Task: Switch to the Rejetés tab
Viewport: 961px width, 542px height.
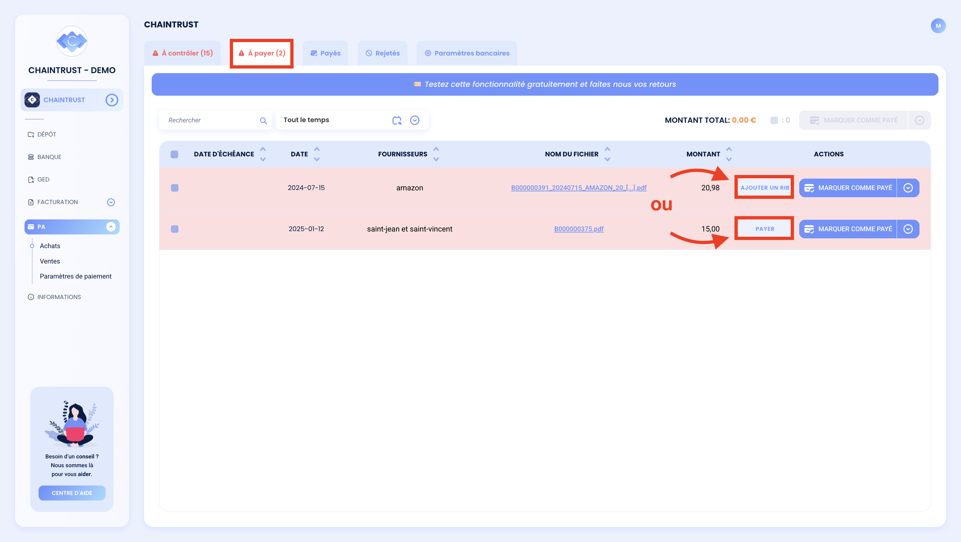Action: [382, 53]
